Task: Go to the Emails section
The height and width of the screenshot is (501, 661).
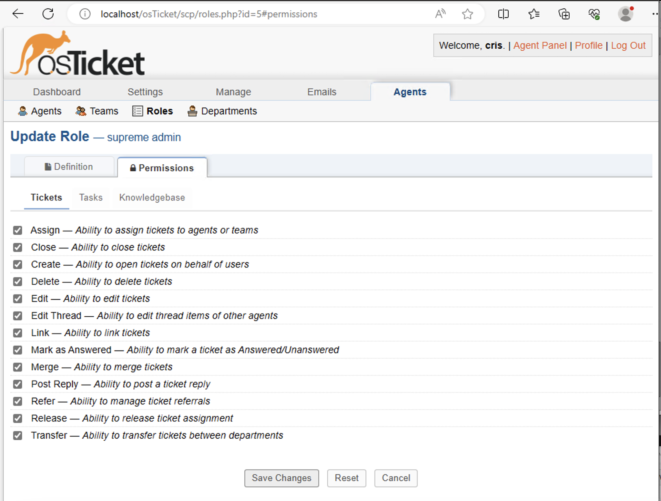Action: 321,92
